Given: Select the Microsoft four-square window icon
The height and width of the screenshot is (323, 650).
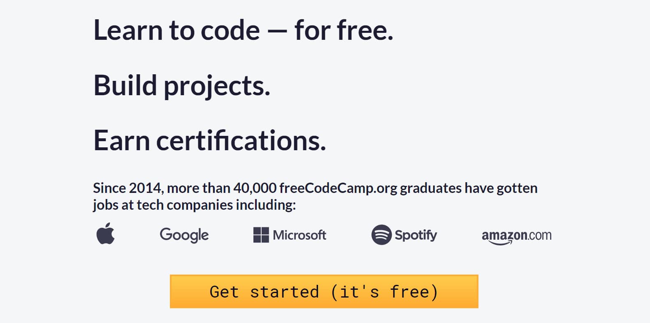Looking at the screenshot, I should tap(261, 234).
